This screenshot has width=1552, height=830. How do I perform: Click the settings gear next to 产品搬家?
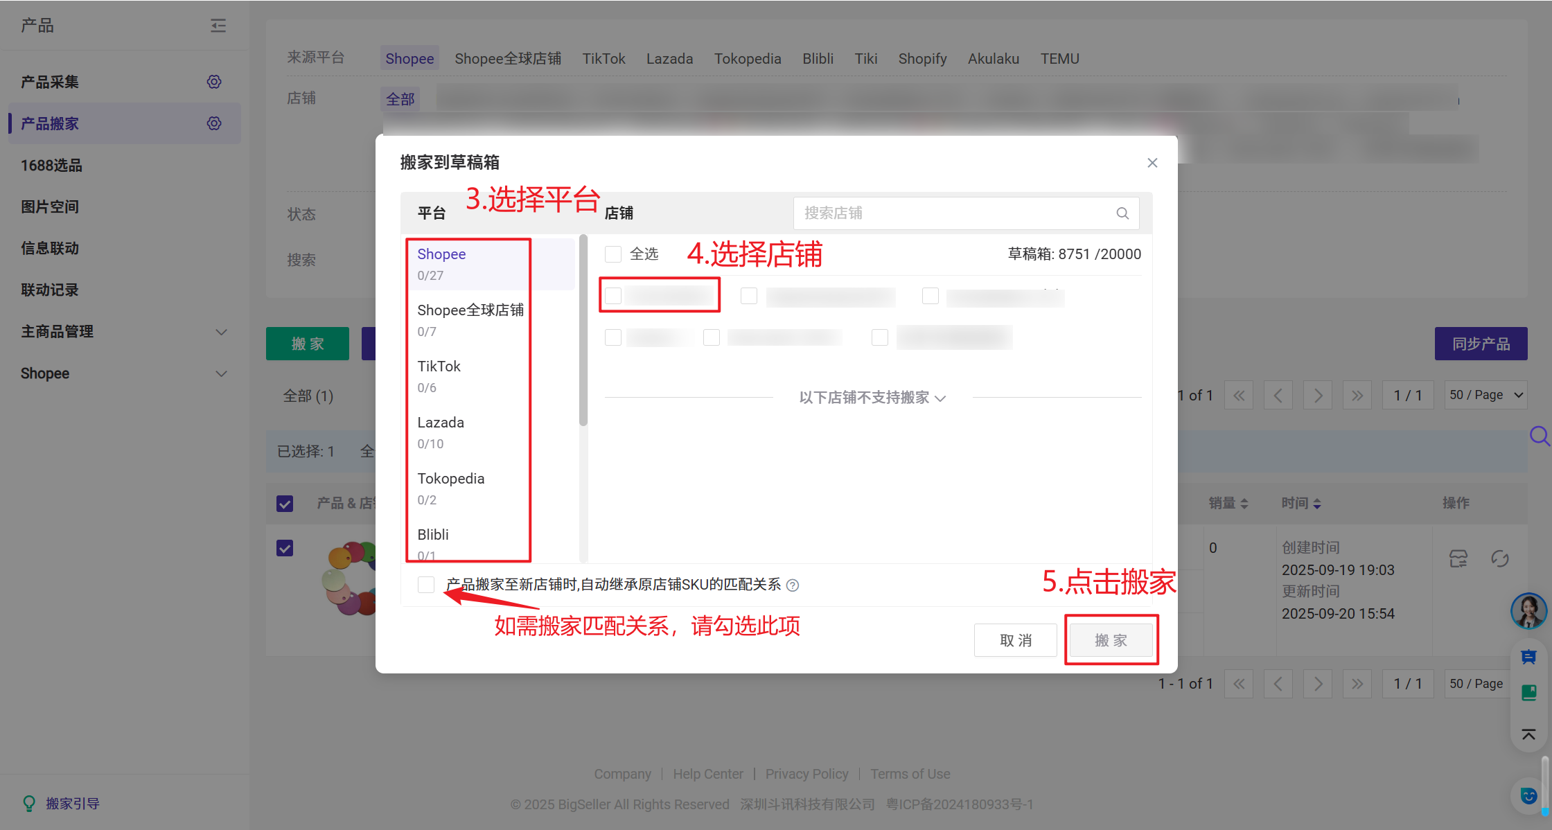pos(214,123)
